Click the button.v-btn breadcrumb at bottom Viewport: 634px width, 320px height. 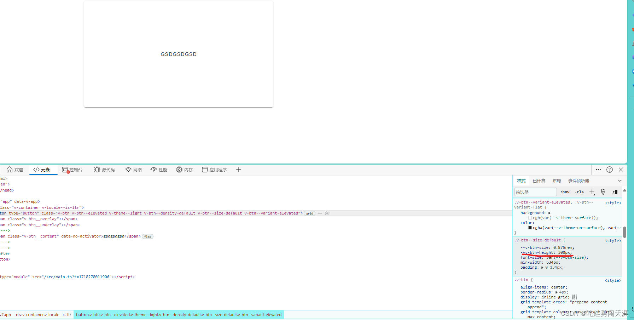179,315
